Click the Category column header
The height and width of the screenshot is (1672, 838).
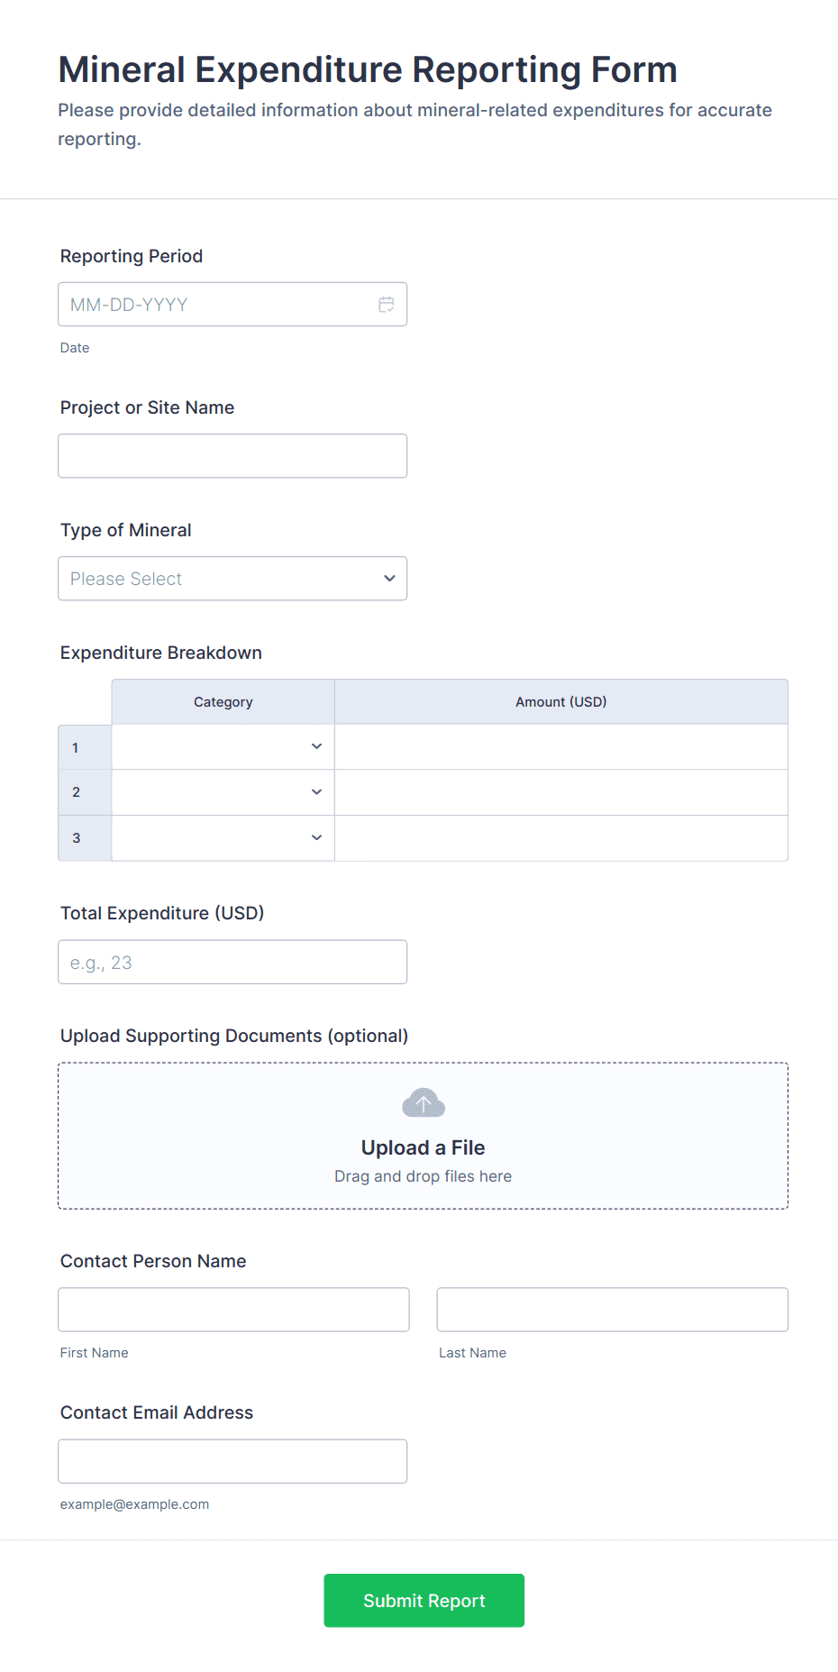pos(223,702)
